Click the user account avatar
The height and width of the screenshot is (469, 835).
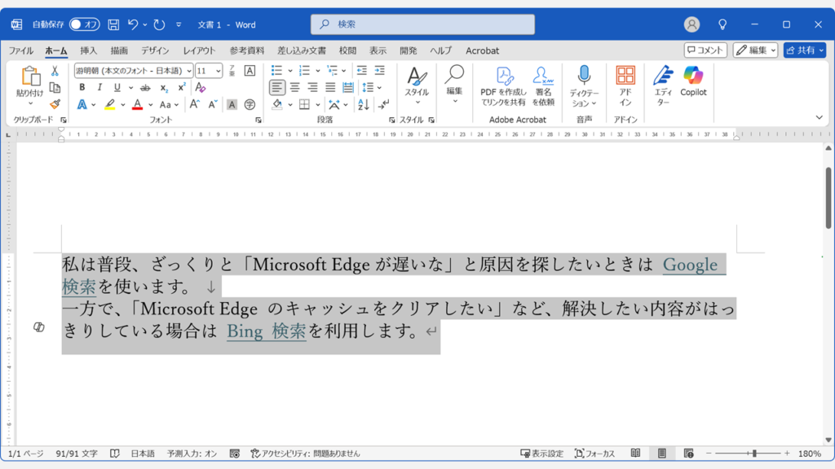[x=691, y=24]
